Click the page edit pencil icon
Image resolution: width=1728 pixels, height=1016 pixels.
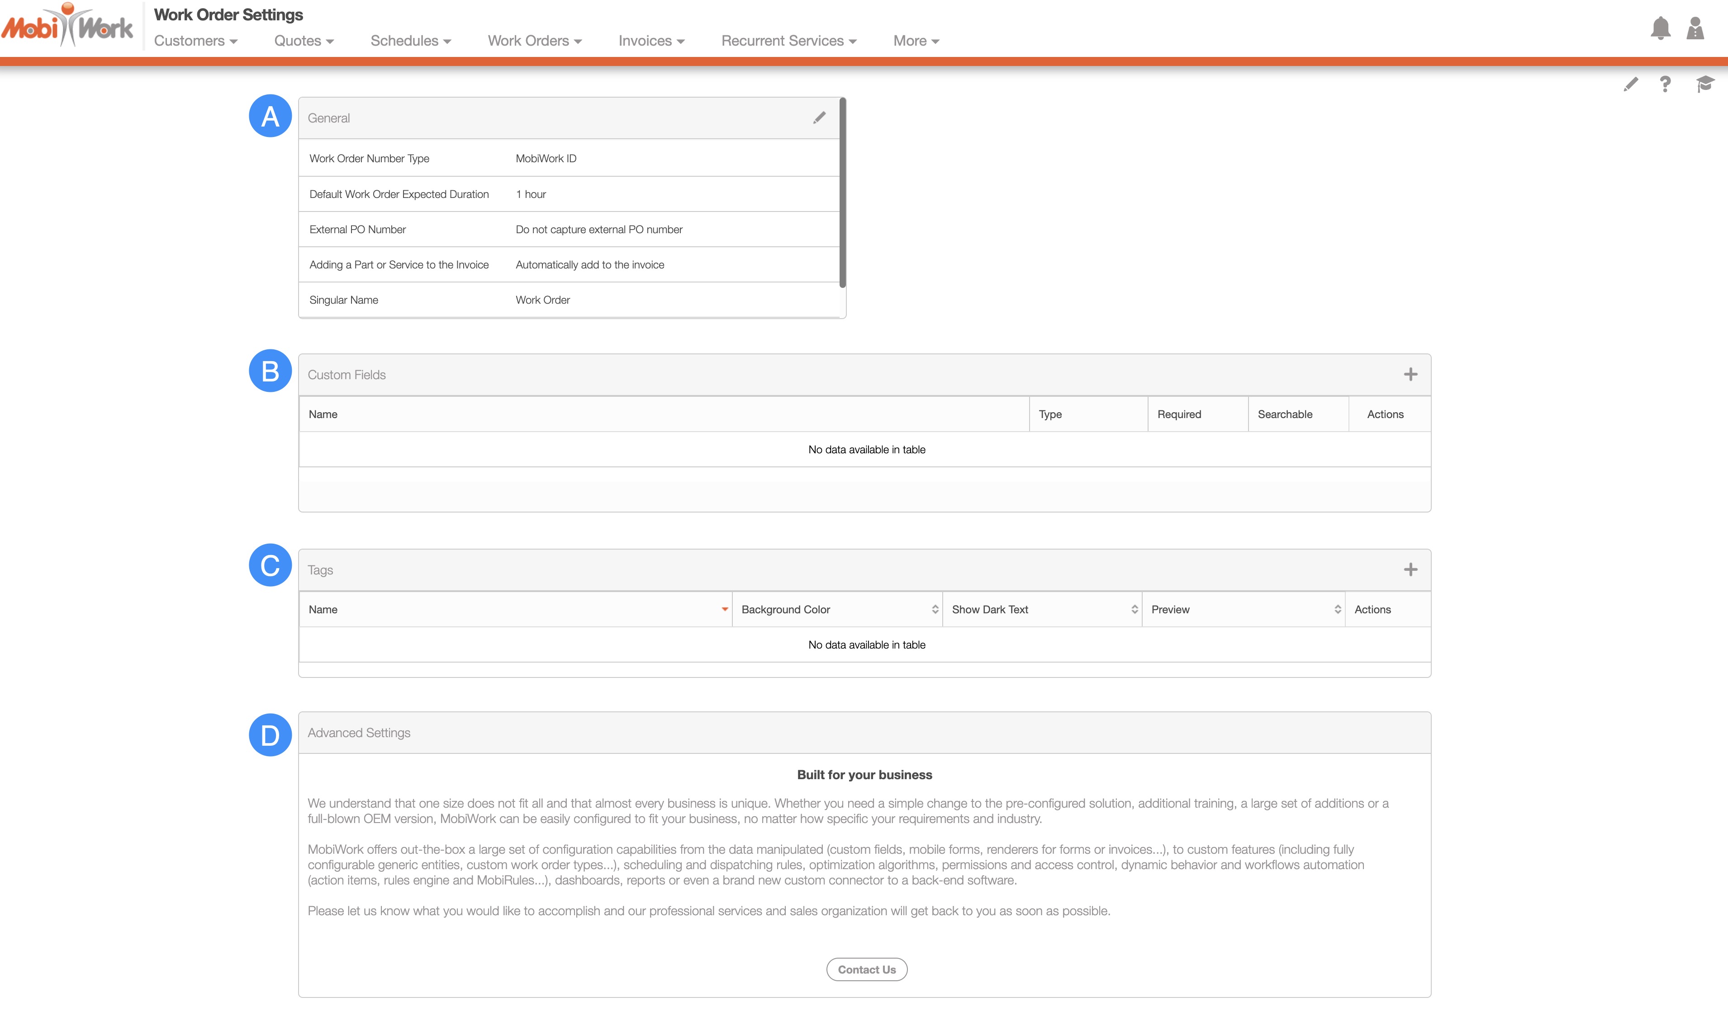coord(1631,84)
